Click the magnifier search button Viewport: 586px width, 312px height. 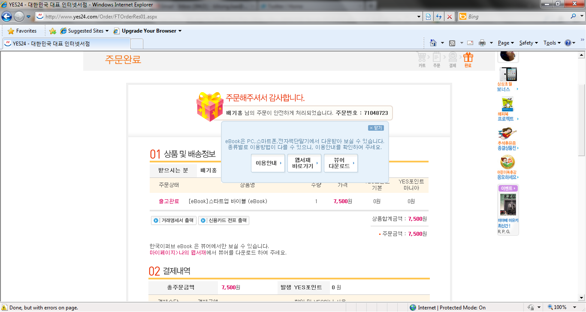pos(574,16)
